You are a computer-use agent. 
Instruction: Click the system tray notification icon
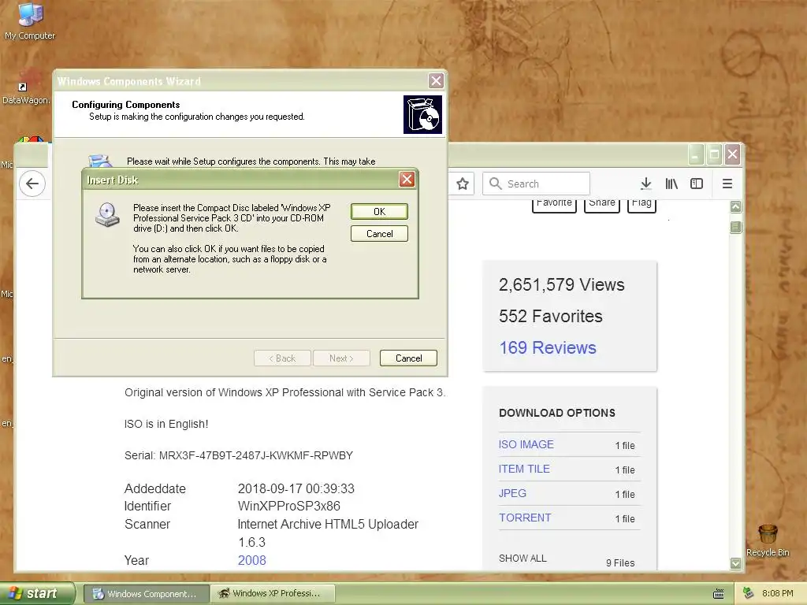pyautogui.click(x=749, y=593)
